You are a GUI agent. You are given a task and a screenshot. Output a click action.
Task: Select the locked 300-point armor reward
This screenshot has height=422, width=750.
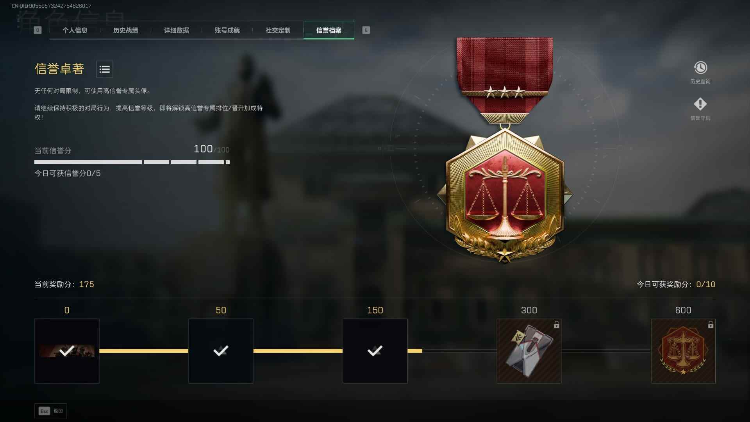[x=529, y=351]
